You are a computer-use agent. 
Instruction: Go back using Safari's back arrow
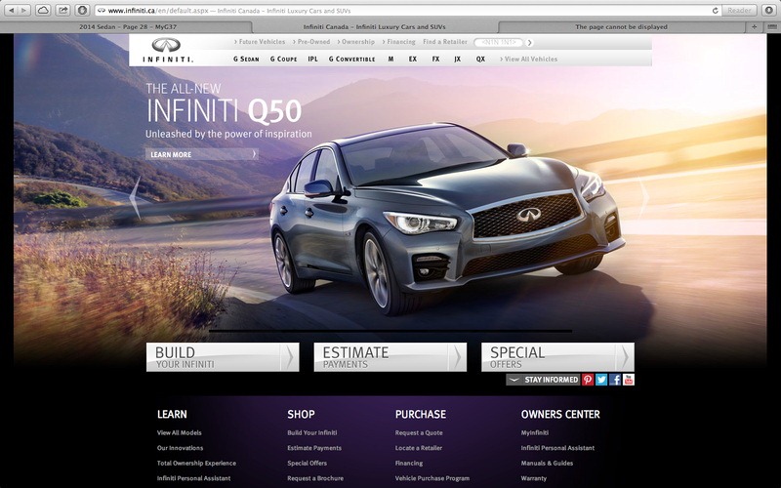click(x=11, y=10)
